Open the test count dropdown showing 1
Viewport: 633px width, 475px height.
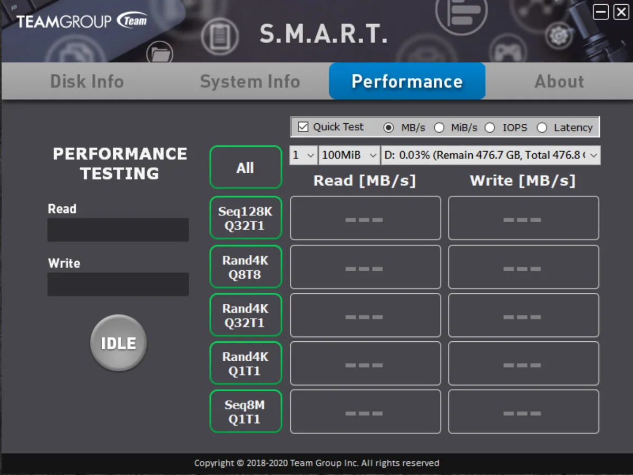[303, 155]
